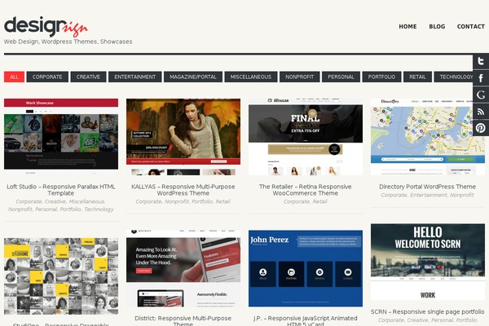
Task: Open the StudiOne grid thumbnail image
Action: (x=61, y=275)
